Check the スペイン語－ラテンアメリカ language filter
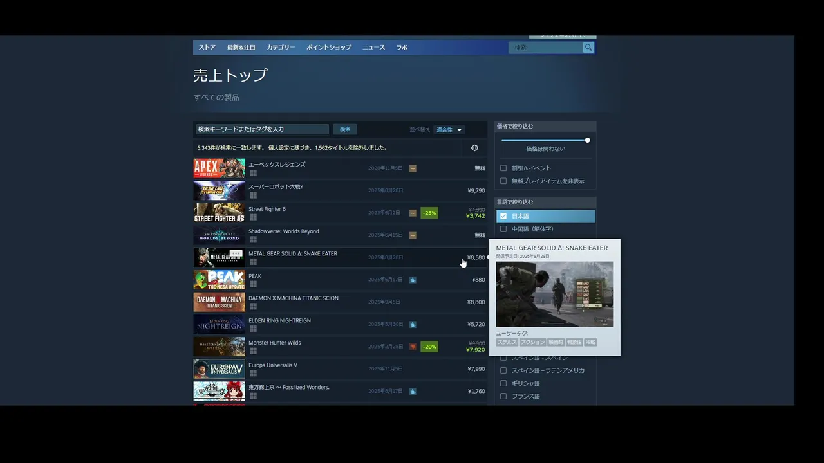Screen dimensions: 824x463 (x=503, y=370)
